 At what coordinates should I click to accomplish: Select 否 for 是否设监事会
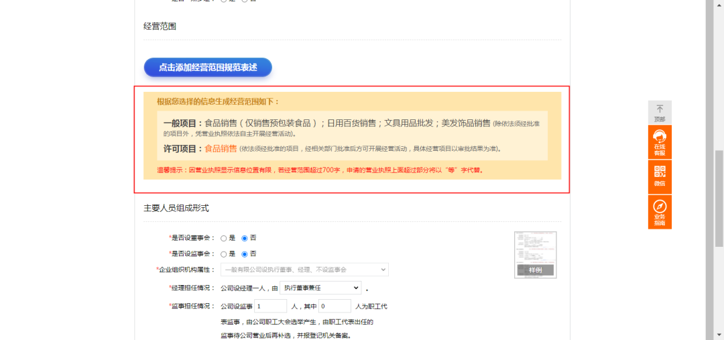coord(245,254)
